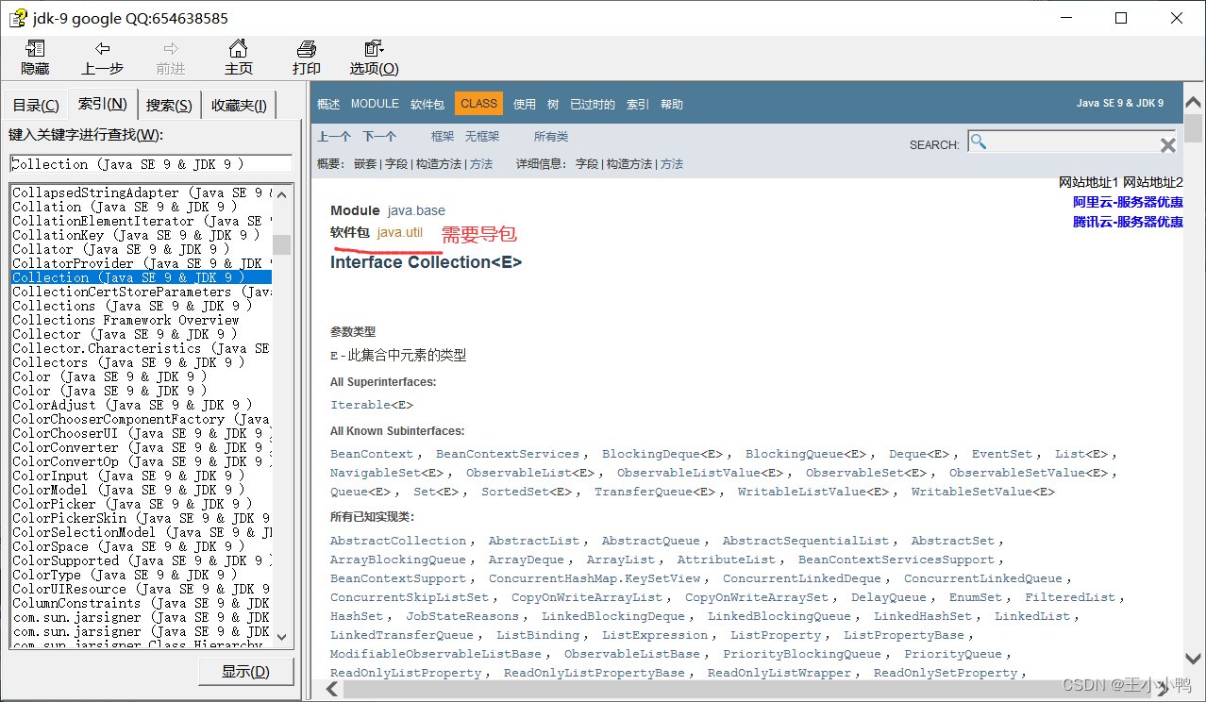1206x702 pixels.
Task: Print the current topic with 打印 icon
Action: coord(306,58)
